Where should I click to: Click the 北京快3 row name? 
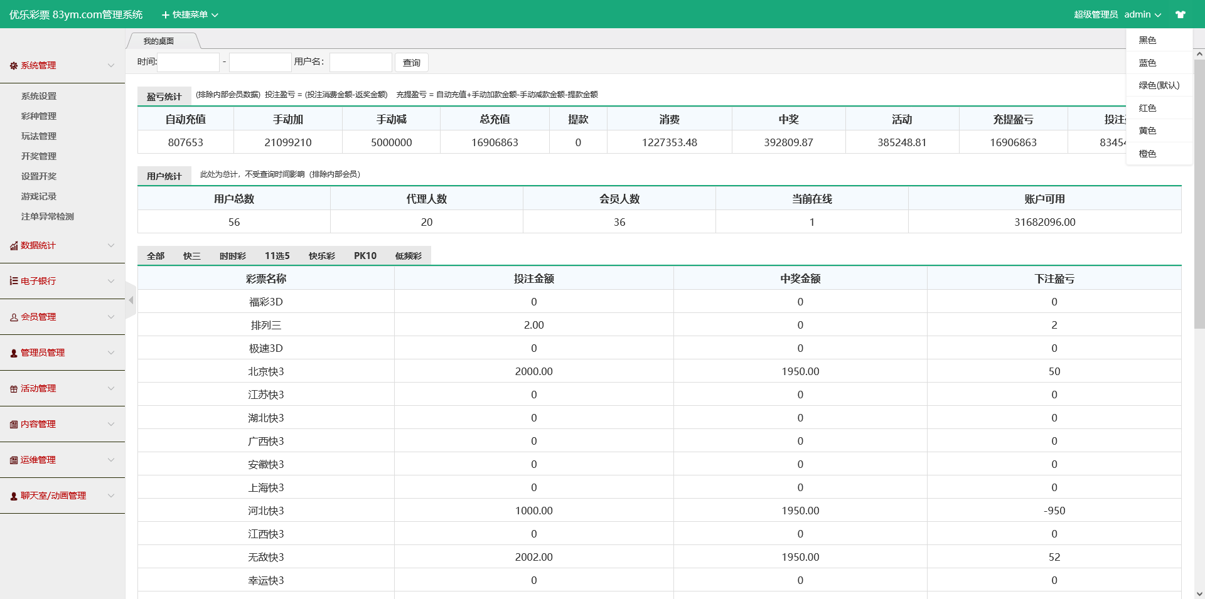click(x=266, y=371)
